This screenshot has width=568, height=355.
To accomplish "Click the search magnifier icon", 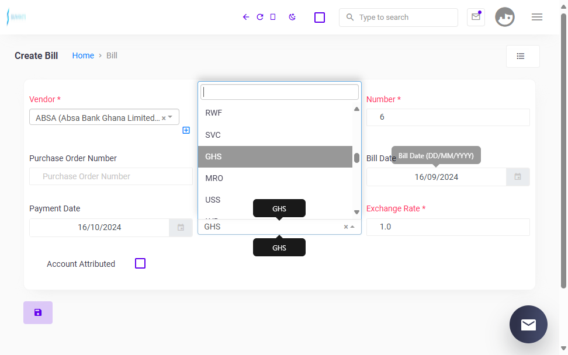I will pyautogui.click(x=349, y=17).
